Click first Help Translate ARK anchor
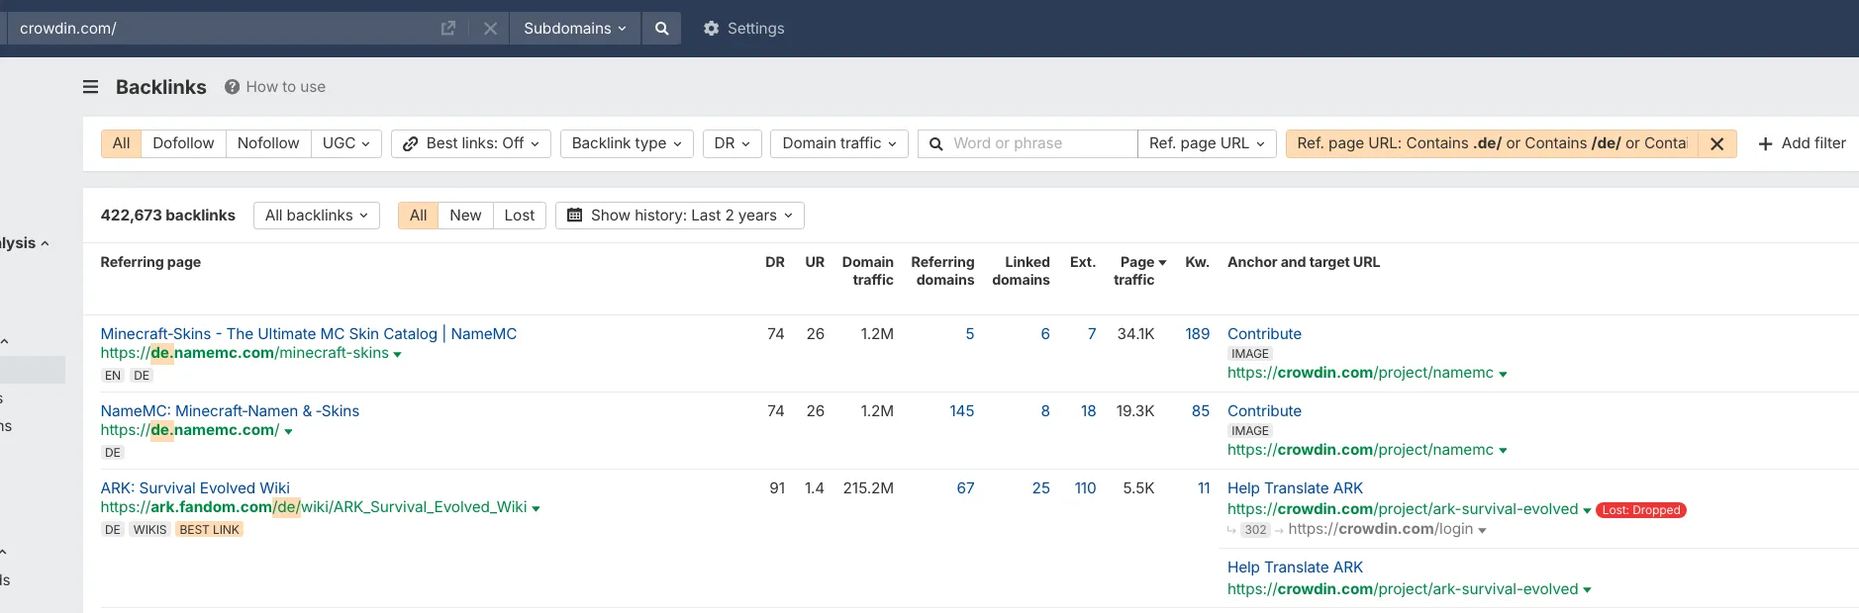1859x613 pixels. [x=1295, y=488]
